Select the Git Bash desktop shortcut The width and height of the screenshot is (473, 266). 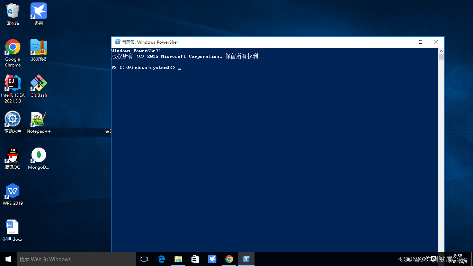pos(38,83)
